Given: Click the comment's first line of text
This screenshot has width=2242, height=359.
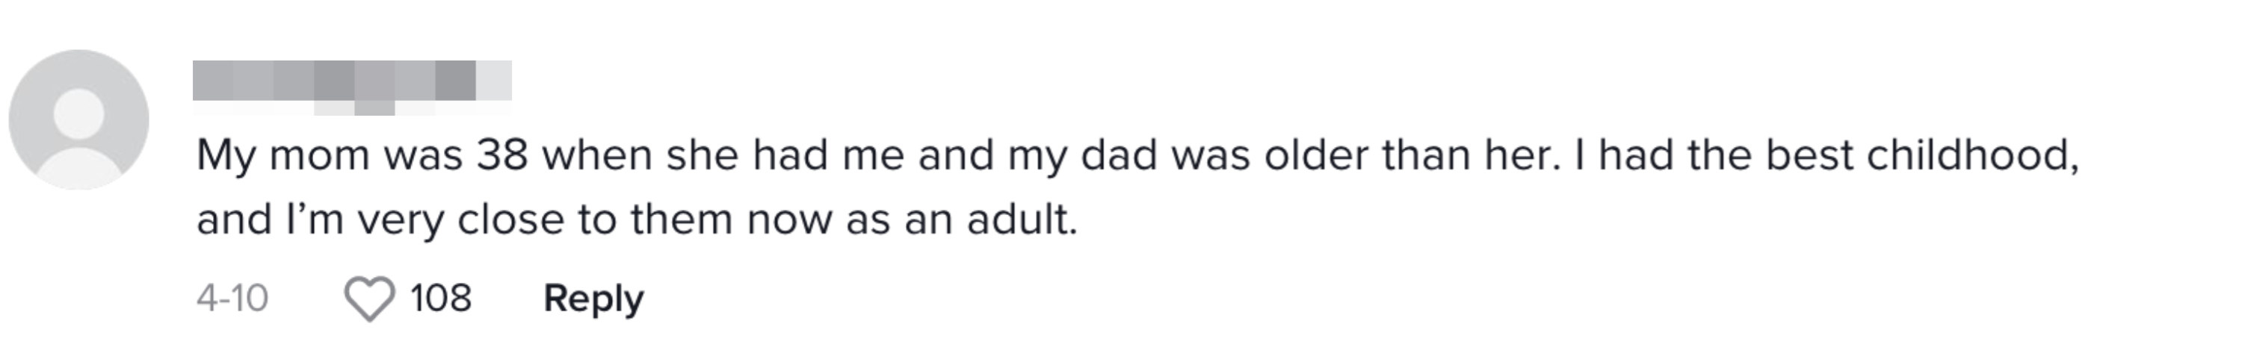Looking at the screenshot, I should click(x=1137, y=157).
